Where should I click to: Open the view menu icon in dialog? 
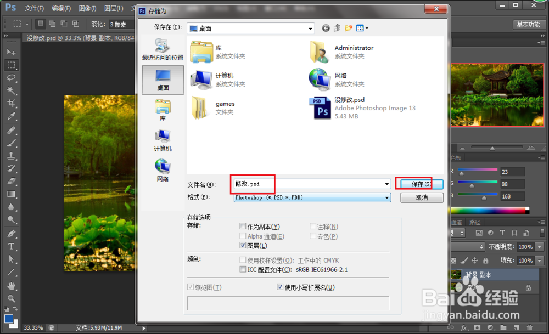coord(362,28)
